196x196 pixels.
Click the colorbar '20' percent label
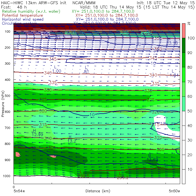tap(190, 155)
